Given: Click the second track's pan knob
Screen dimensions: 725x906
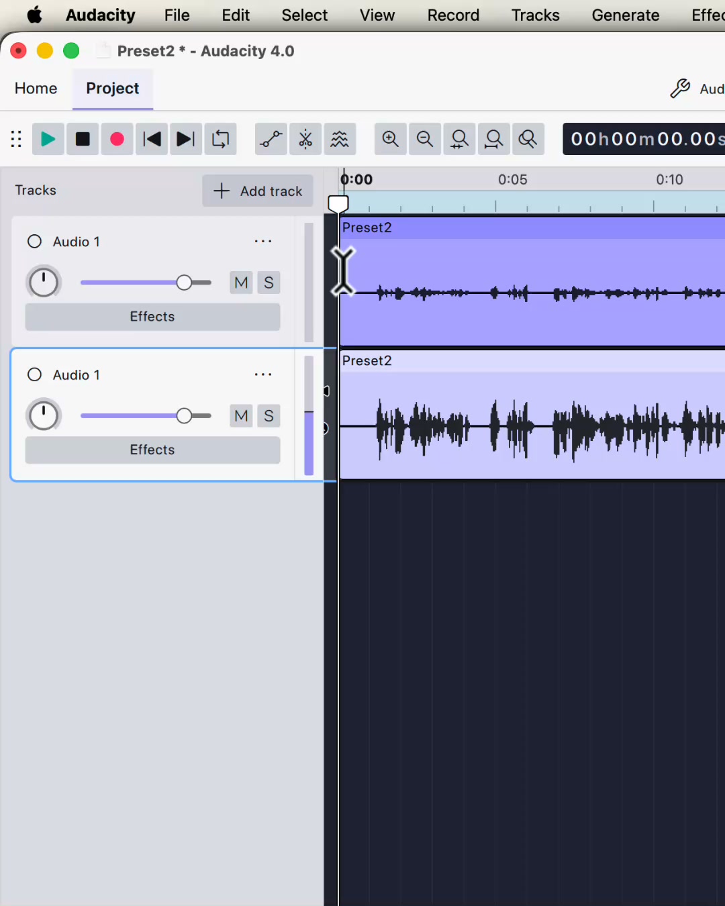Looking at the screenshot, I should click(x=44, y=416).
